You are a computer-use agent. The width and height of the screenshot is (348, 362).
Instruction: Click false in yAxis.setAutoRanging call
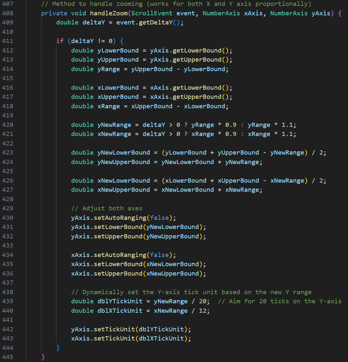[x=160, y=218]
